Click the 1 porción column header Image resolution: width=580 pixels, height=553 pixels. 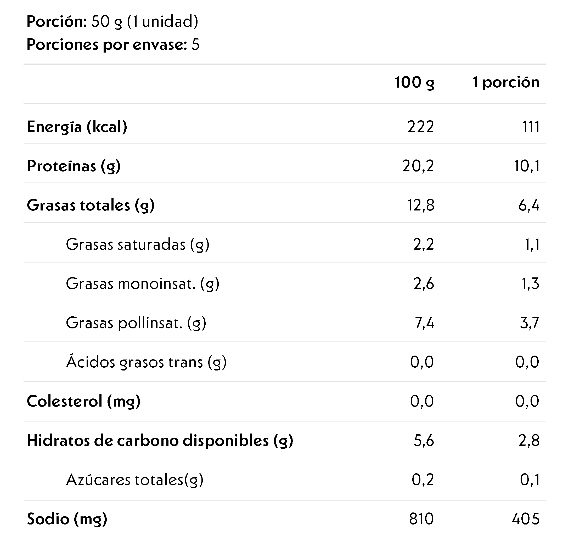pyautogui.click(x=506, y=82)
